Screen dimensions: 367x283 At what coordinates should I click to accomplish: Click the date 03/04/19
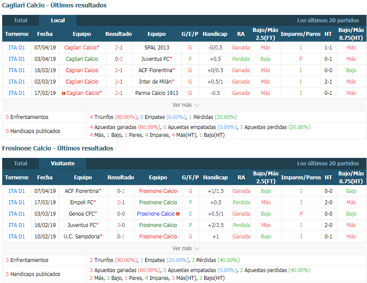(45, 59)
